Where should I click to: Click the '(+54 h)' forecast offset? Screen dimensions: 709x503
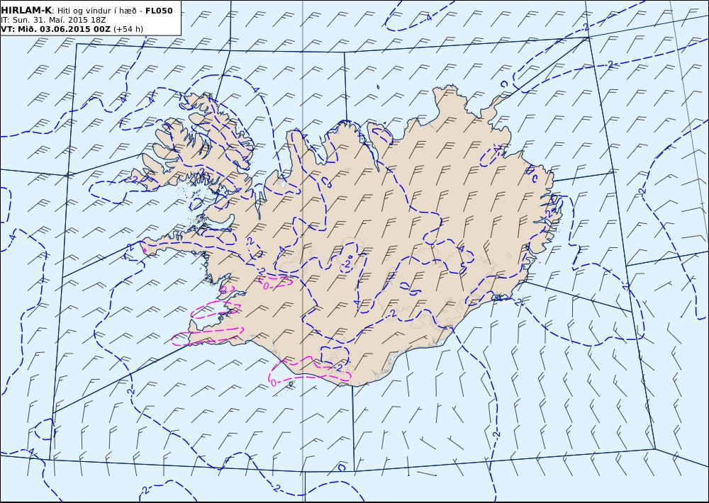[128, 29]
